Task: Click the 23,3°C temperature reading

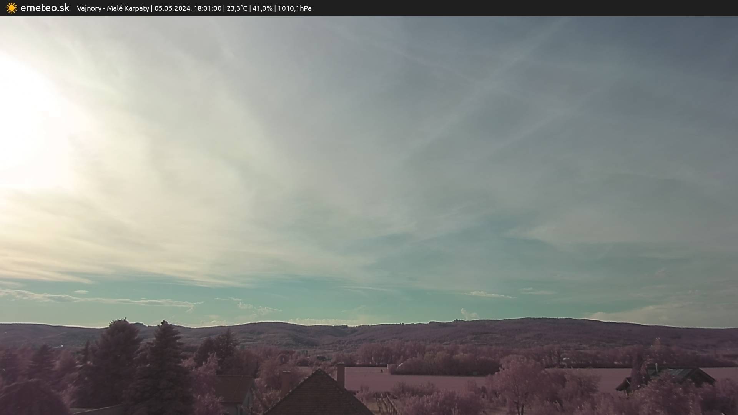Action: click(237, 8)
